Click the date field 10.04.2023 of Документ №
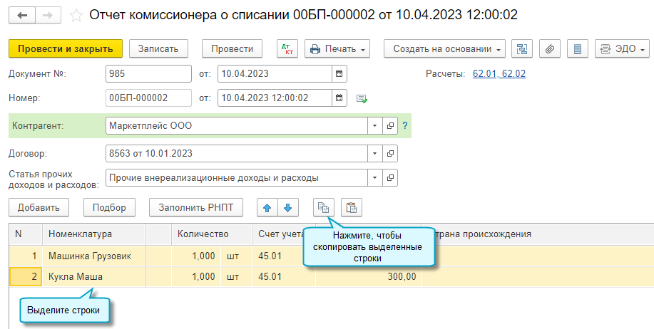This screenshot has height=329, width=654. click(275, 74)
